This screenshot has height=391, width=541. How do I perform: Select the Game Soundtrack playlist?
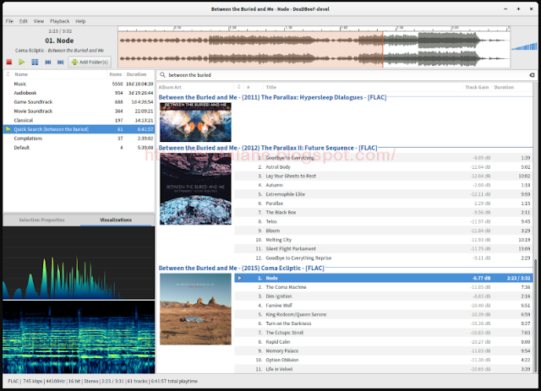[x=79, y=101]
